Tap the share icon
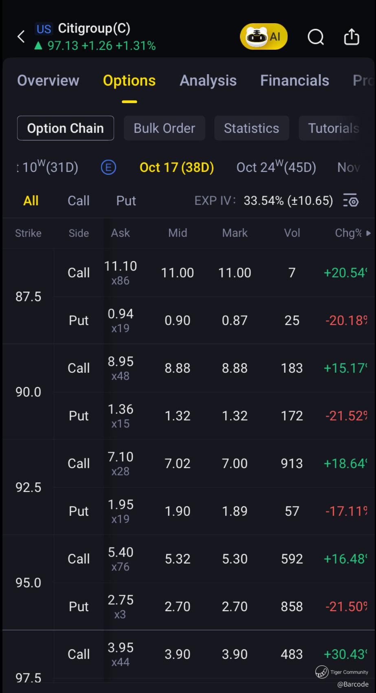Screen dimensions: 376x693 tap(352, 37)
